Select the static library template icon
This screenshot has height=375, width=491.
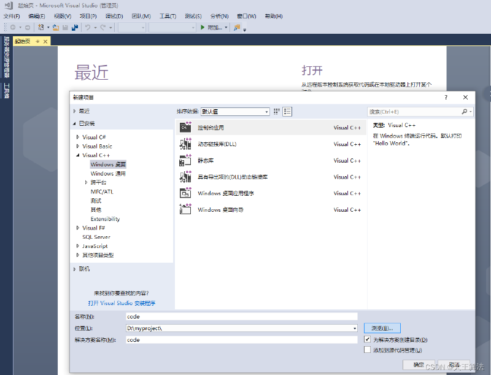pyautogui.click(x=185, y=160)
